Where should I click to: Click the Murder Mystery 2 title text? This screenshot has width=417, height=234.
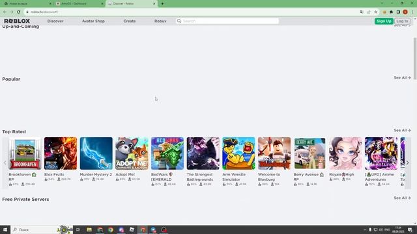(96, 175)
